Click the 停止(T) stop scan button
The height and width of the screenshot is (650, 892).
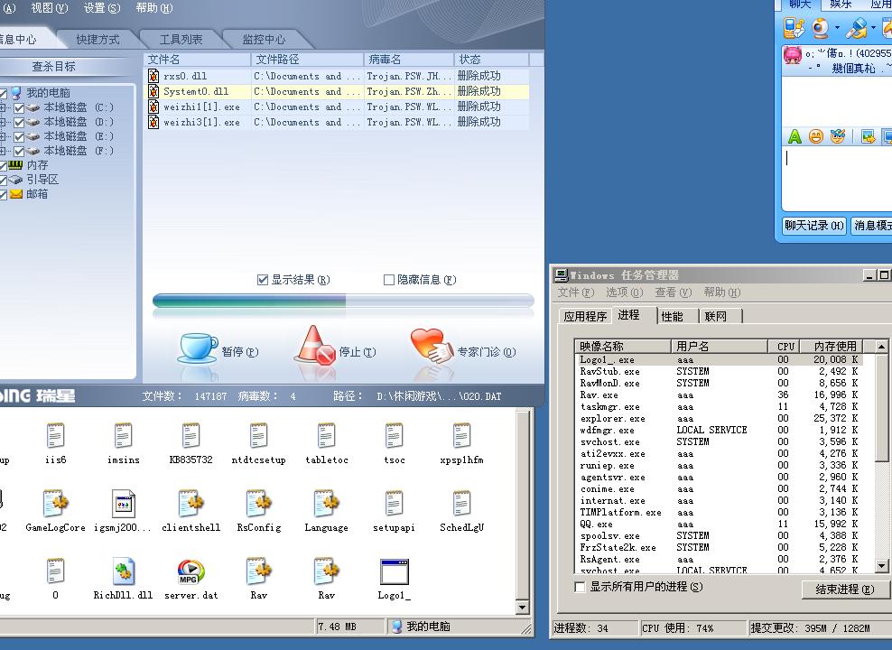pos(335,347)
